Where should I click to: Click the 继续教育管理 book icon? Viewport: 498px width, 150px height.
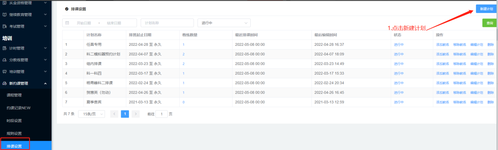tap(4, 15)
